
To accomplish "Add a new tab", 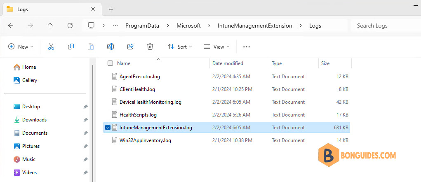I will coord(111,9).
